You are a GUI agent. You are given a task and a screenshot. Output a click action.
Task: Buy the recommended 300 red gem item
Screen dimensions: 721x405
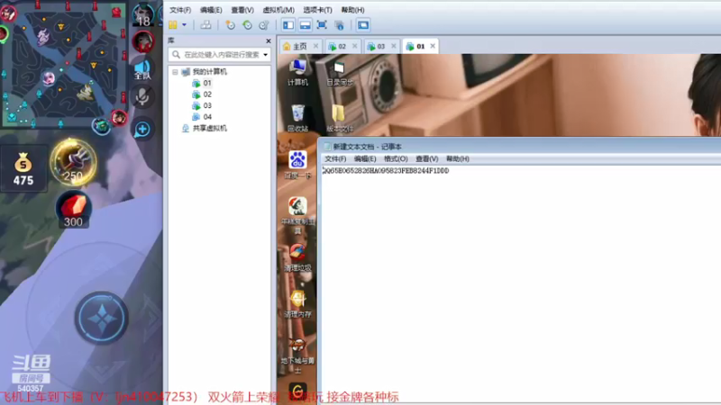tap(74, 210)
